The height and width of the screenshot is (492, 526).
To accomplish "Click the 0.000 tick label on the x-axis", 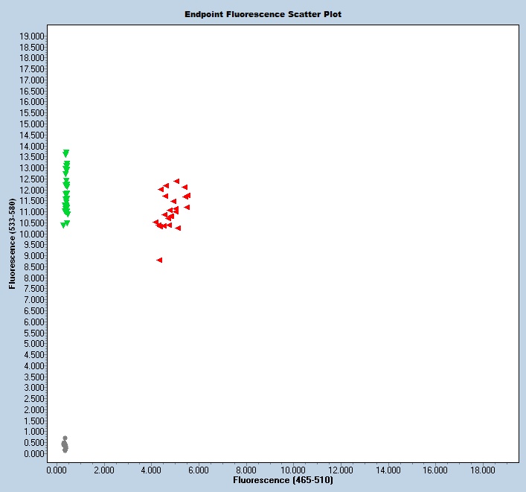I will click(x=57, y=470).
